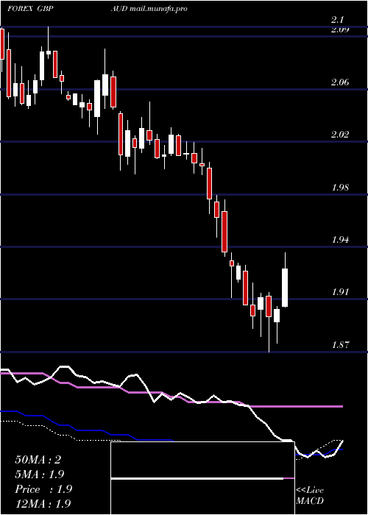Click the last tall white candlestick
This screenshot has height=515, width=368.
point(285,288)
